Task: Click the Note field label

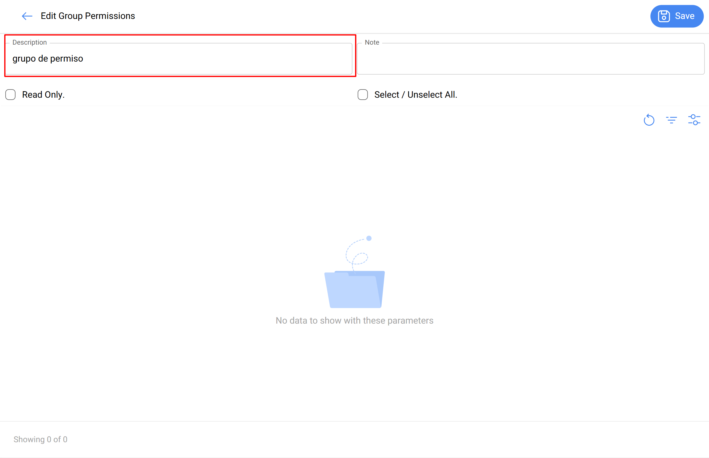Action: (x=372, y=42)
